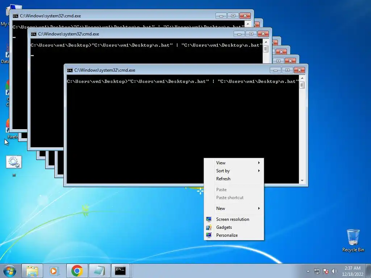
Task: Close the front cmd.exe window
Action: tap(299, 70)
